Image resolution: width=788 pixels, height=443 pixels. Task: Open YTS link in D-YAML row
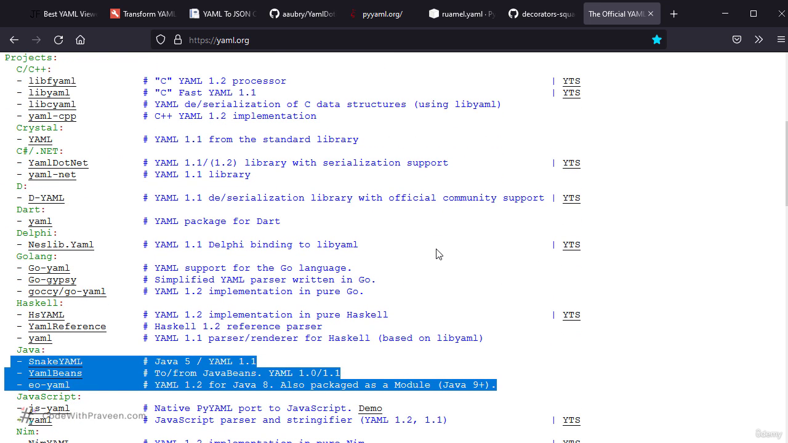pos(571,198)
